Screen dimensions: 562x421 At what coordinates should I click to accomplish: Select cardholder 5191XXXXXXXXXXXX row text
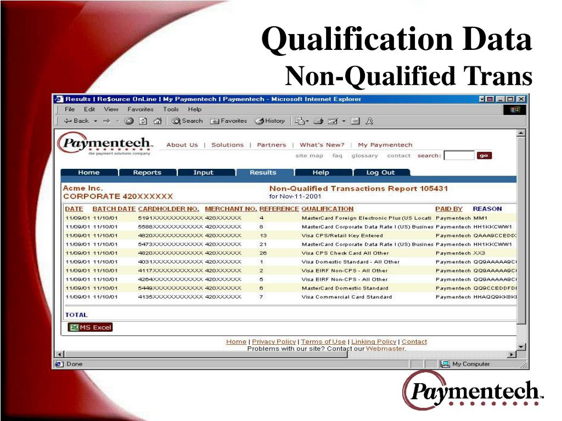click(170, 218)
